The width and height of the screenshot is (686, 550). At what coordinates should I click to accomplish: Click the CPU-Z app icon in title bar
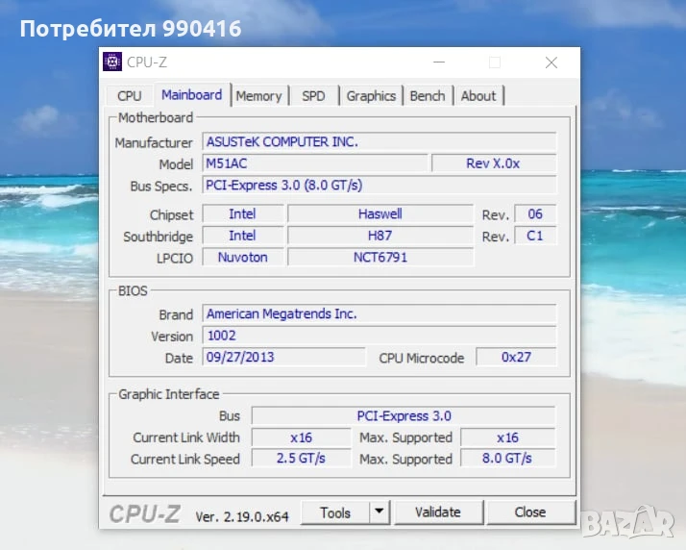click(x=112, y=62)
